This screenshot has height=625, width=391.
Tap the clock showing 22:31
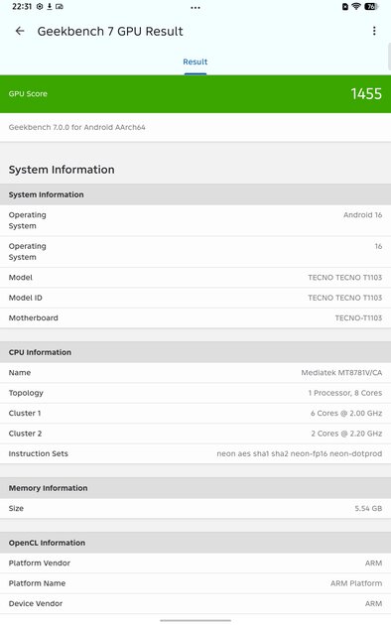22,6
